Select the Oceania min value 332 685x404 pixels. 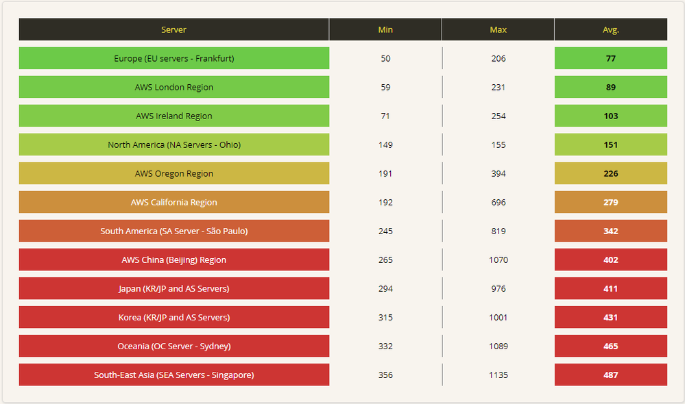pyautogui.click(x=385, y=346)
